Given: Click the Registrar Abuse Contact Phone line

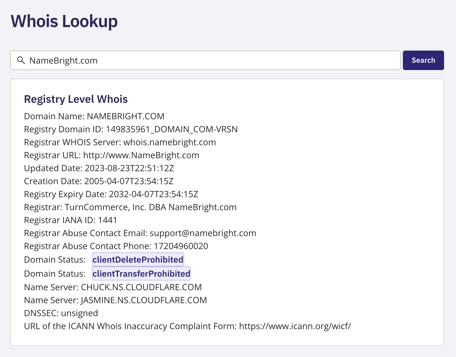Looking at the screenshot, I should point(116,246).
